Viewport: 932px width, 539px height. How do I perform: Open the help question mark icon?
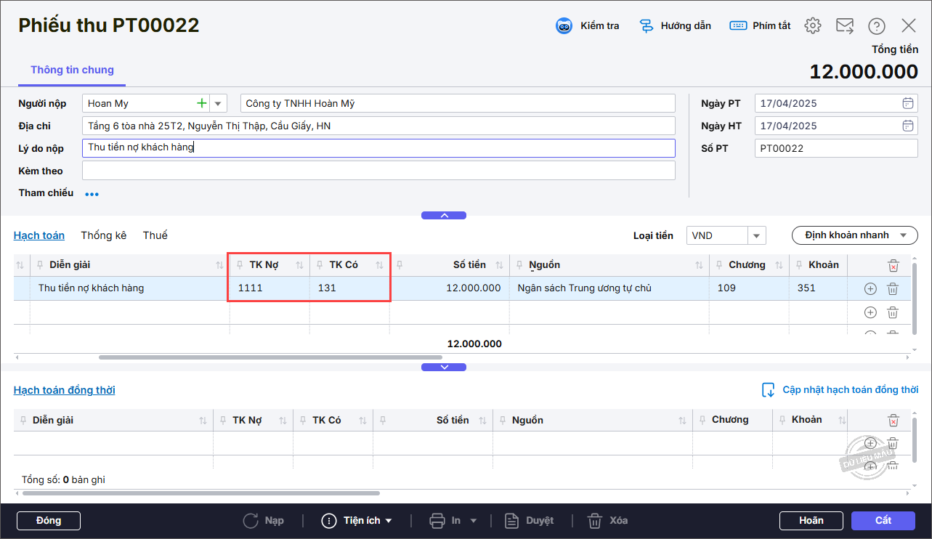[877, 26]
